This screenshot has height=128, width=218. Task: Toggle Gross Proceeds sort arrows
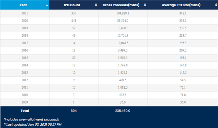(145, 5)
